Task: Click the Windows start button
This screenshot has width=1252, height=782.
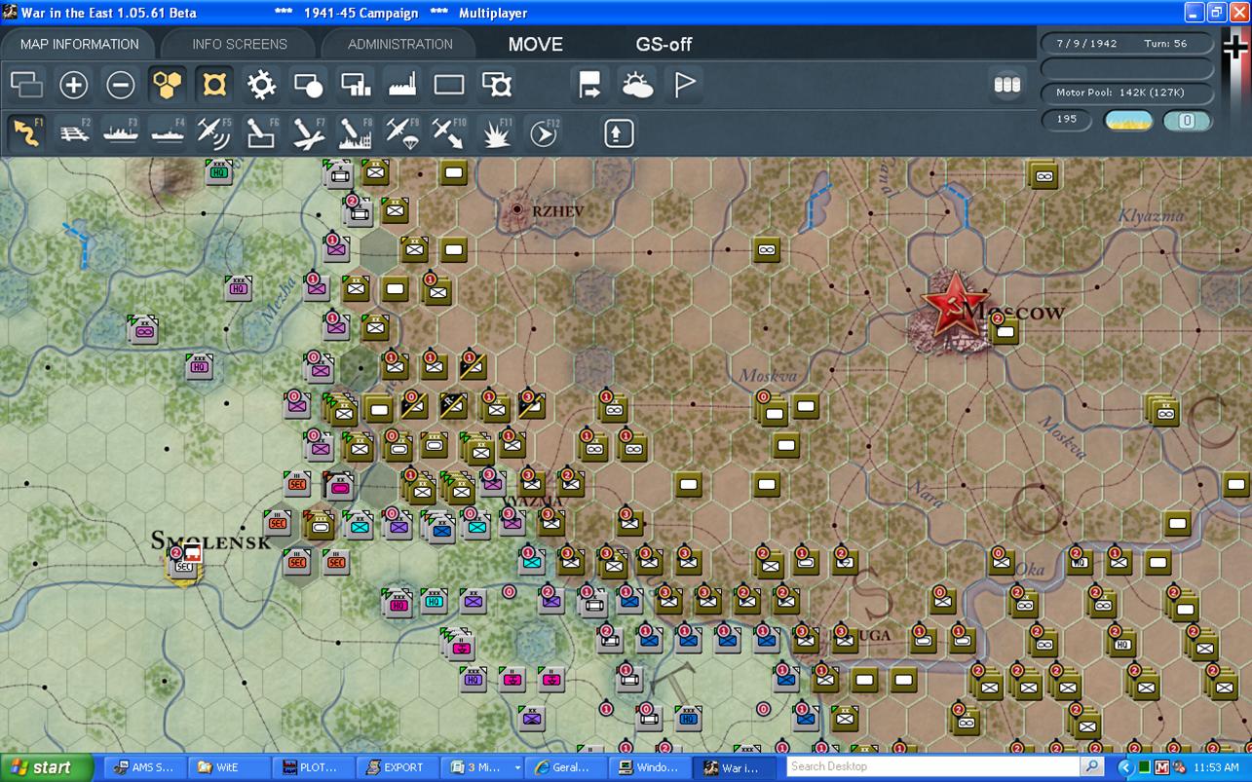Action: pos(46,767)
